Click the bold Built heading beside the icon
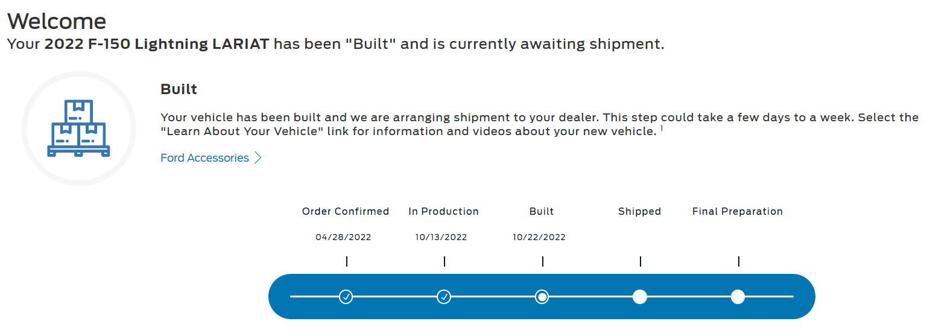The height and width of the screenshot is (333, 930). point(179,90)
